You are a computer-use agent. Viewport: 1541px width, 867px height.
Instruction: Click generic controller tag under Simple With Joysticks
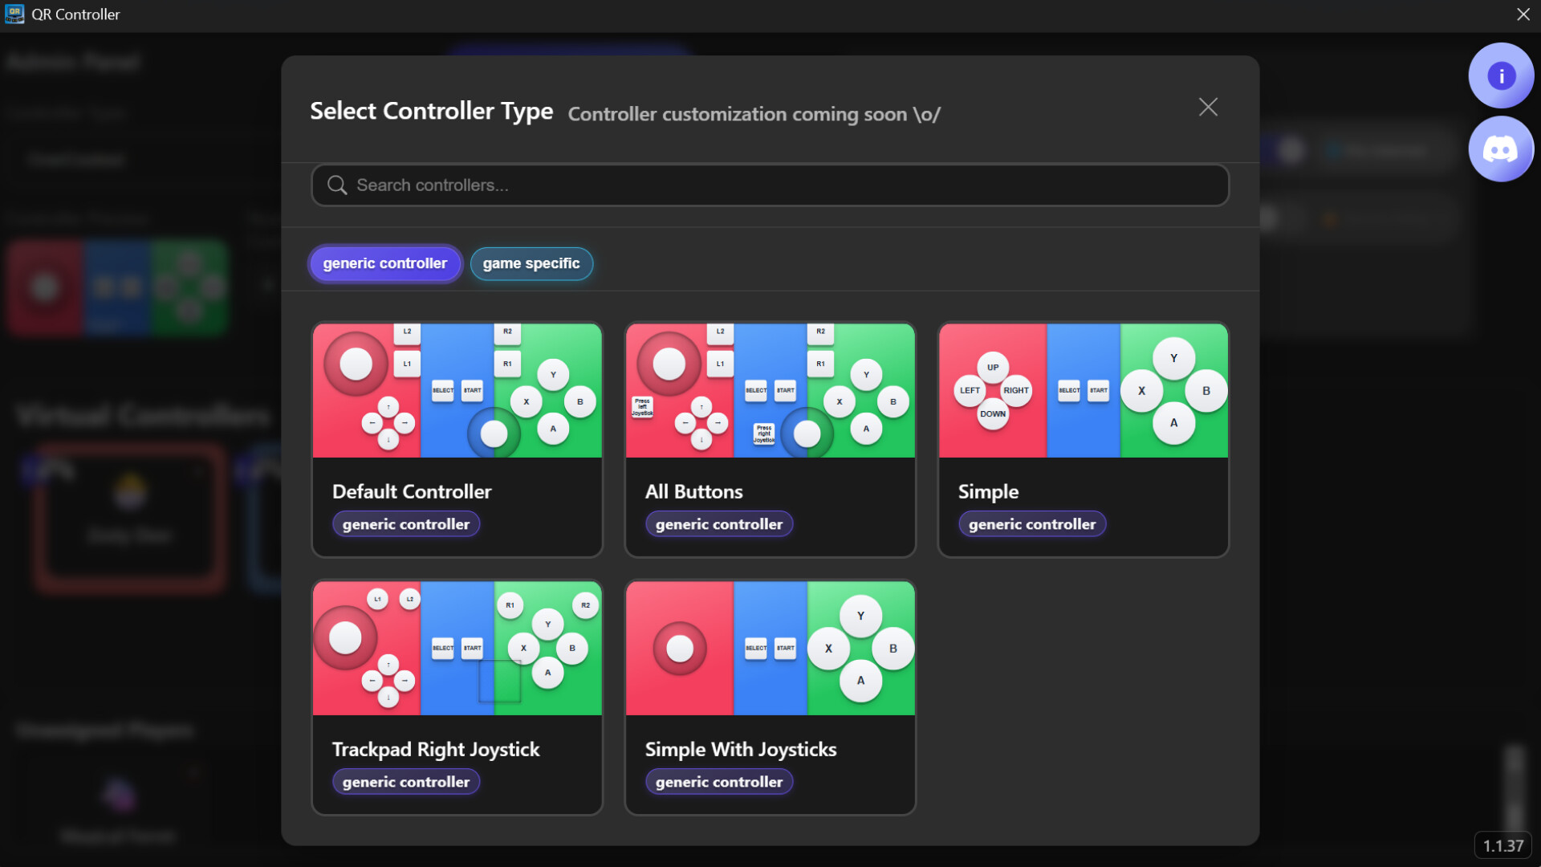tap(718, 782)
